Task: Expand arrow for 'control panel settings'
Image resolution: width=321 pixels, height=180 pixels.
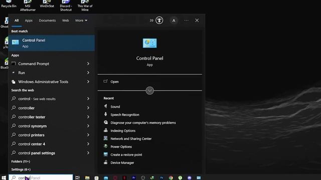Action: (x=88, y=153)
